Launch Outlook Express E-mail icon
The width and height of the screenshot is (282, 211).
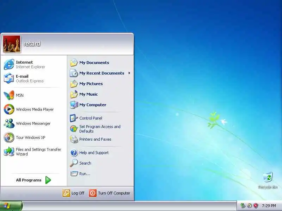pos(9,78)
